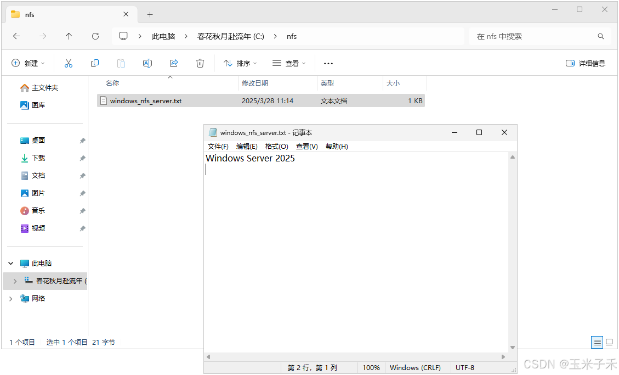Screen dimensions: 619x375
Task: Switch to large thumbnails view icon
Action: pos(609,342)
